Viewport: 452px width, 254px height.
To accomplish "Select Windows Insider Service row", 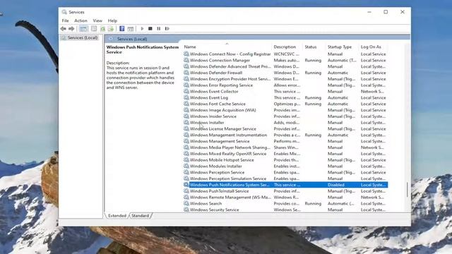I will pos(285,116).
